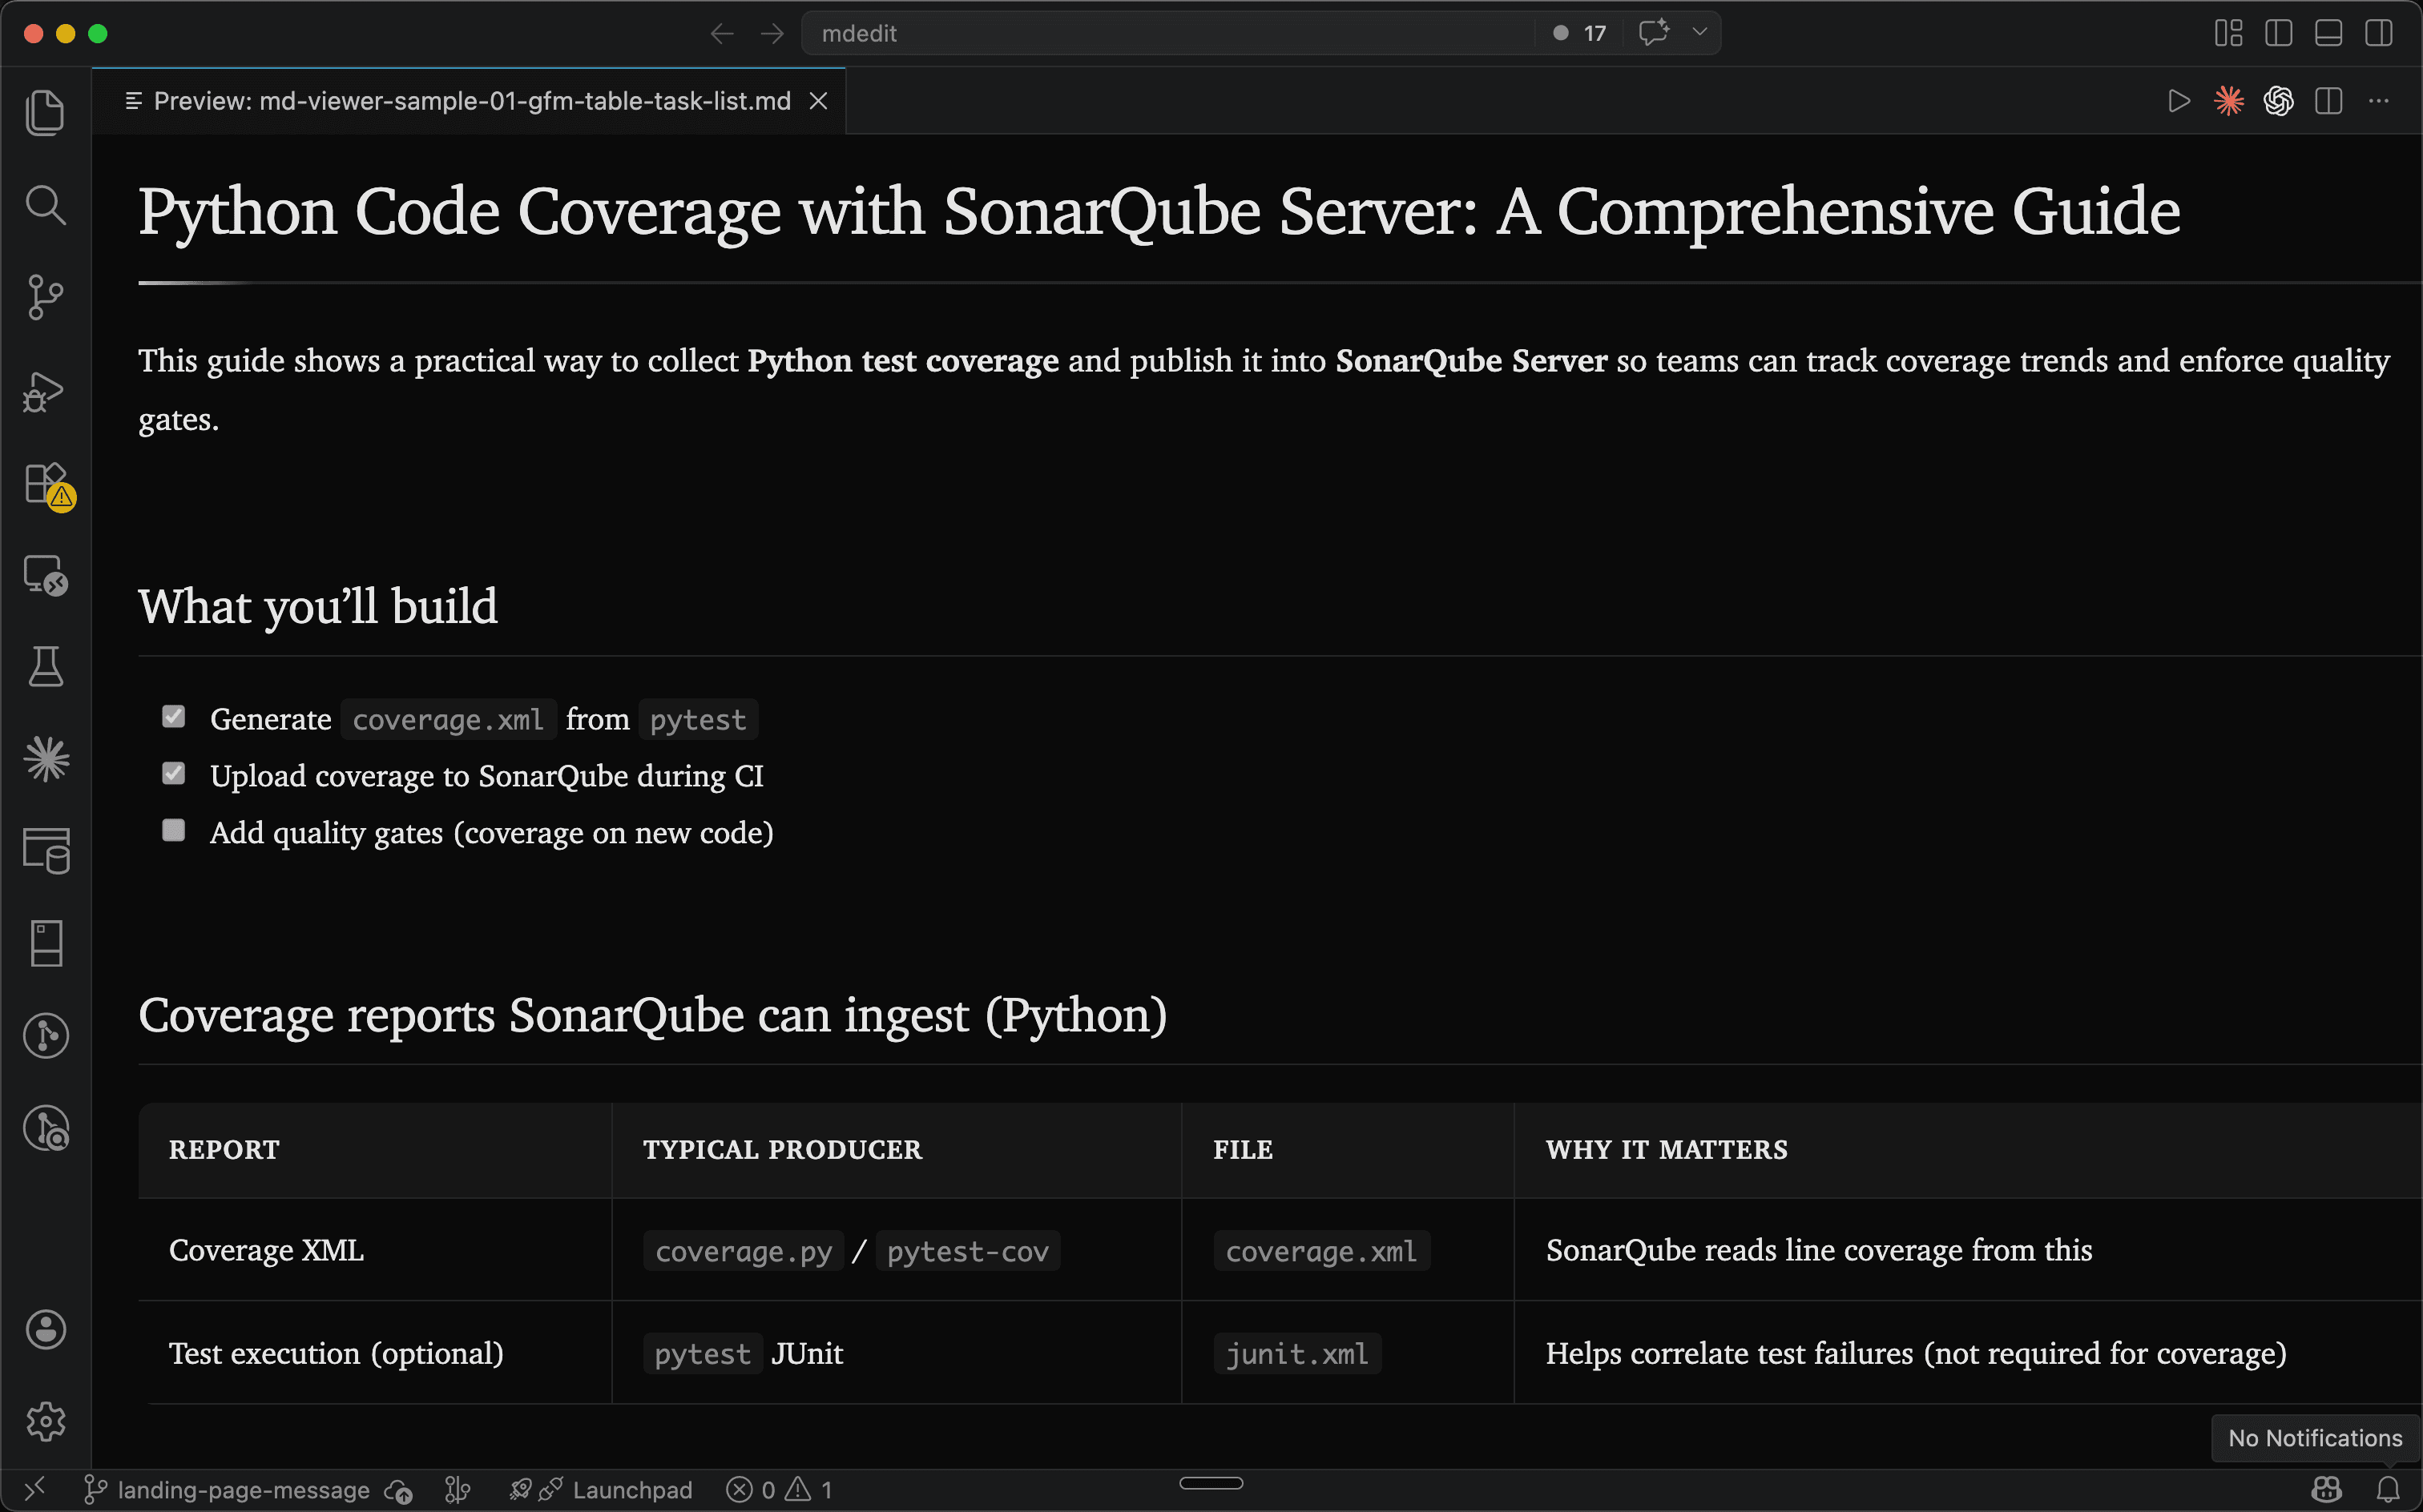Check the Add quality gates checkbox
The width and height of the screenshot is (2423, 1512).
click(173, 831)
